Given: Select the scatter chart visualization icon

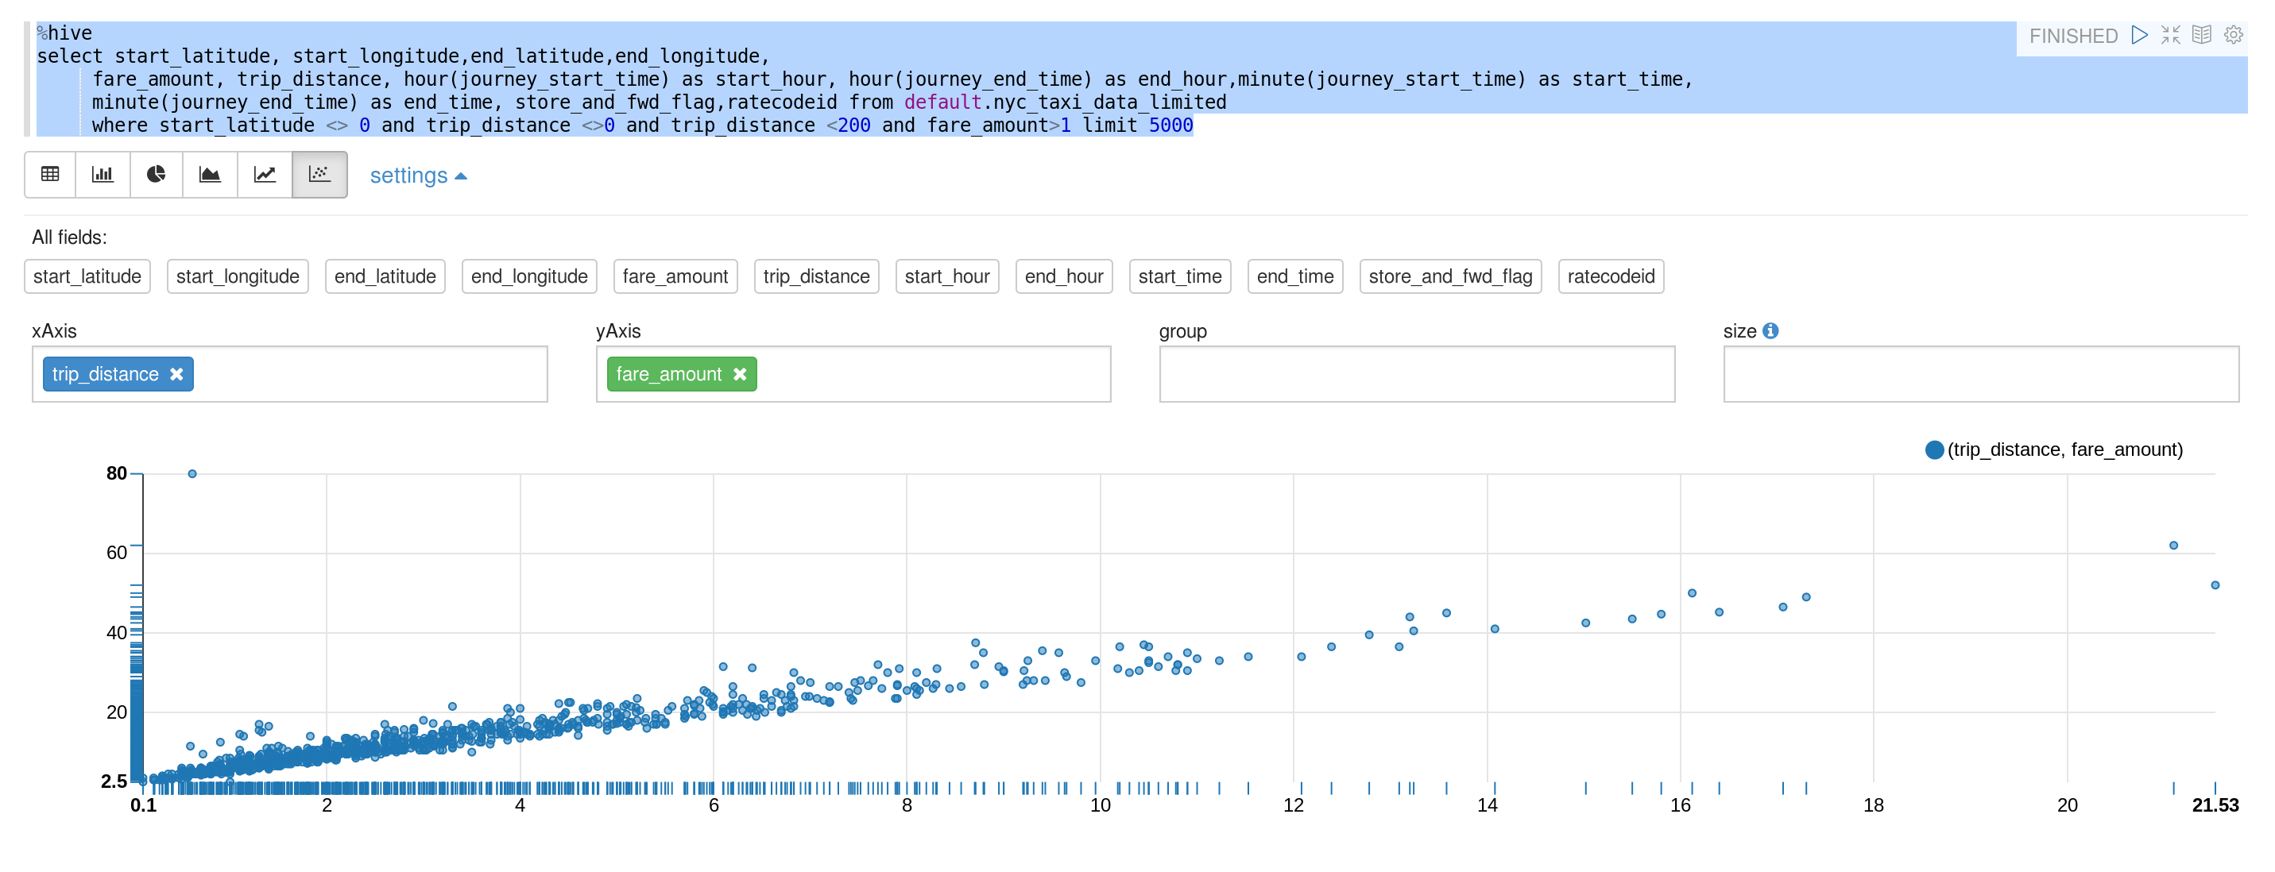Looking at the screenshot, I should (x=319, y=174).
